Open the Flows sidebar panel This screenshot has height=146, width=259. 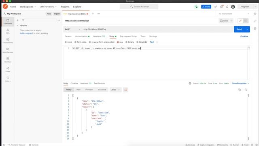(8, 69)
